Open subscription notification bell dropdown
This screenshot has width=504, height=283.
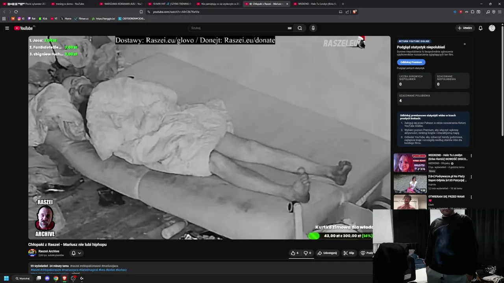76,253
